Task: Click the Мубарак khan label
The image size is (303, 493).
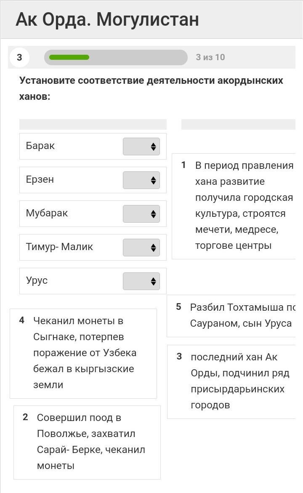Action: coord(47,213)
